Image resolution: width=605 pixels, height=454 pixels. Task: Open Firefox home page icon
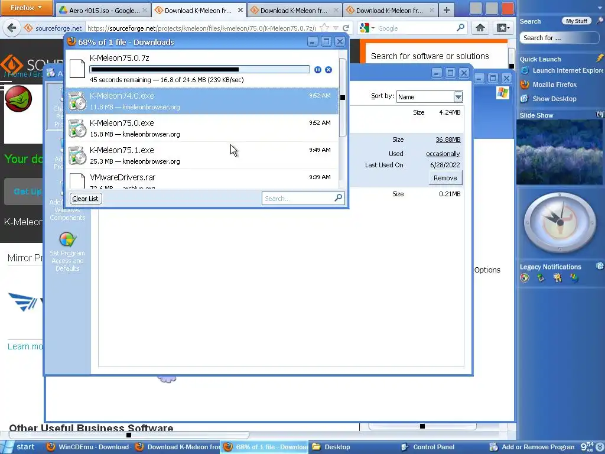pyautogui.click(x=480, y=28)
